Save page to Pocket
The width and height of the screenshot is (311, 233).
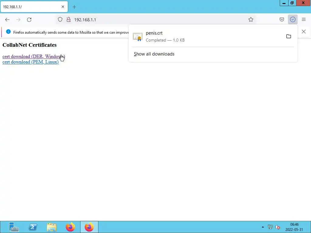pyautogui.click(x=282, y=19)
